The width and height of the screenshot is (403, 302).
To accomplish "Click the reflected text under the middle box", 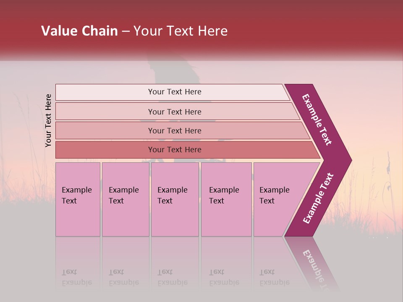I will point(173,278).
